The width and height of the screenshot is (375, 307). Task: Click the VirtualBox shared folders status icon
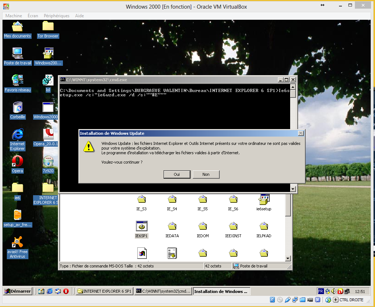(302, 299)
